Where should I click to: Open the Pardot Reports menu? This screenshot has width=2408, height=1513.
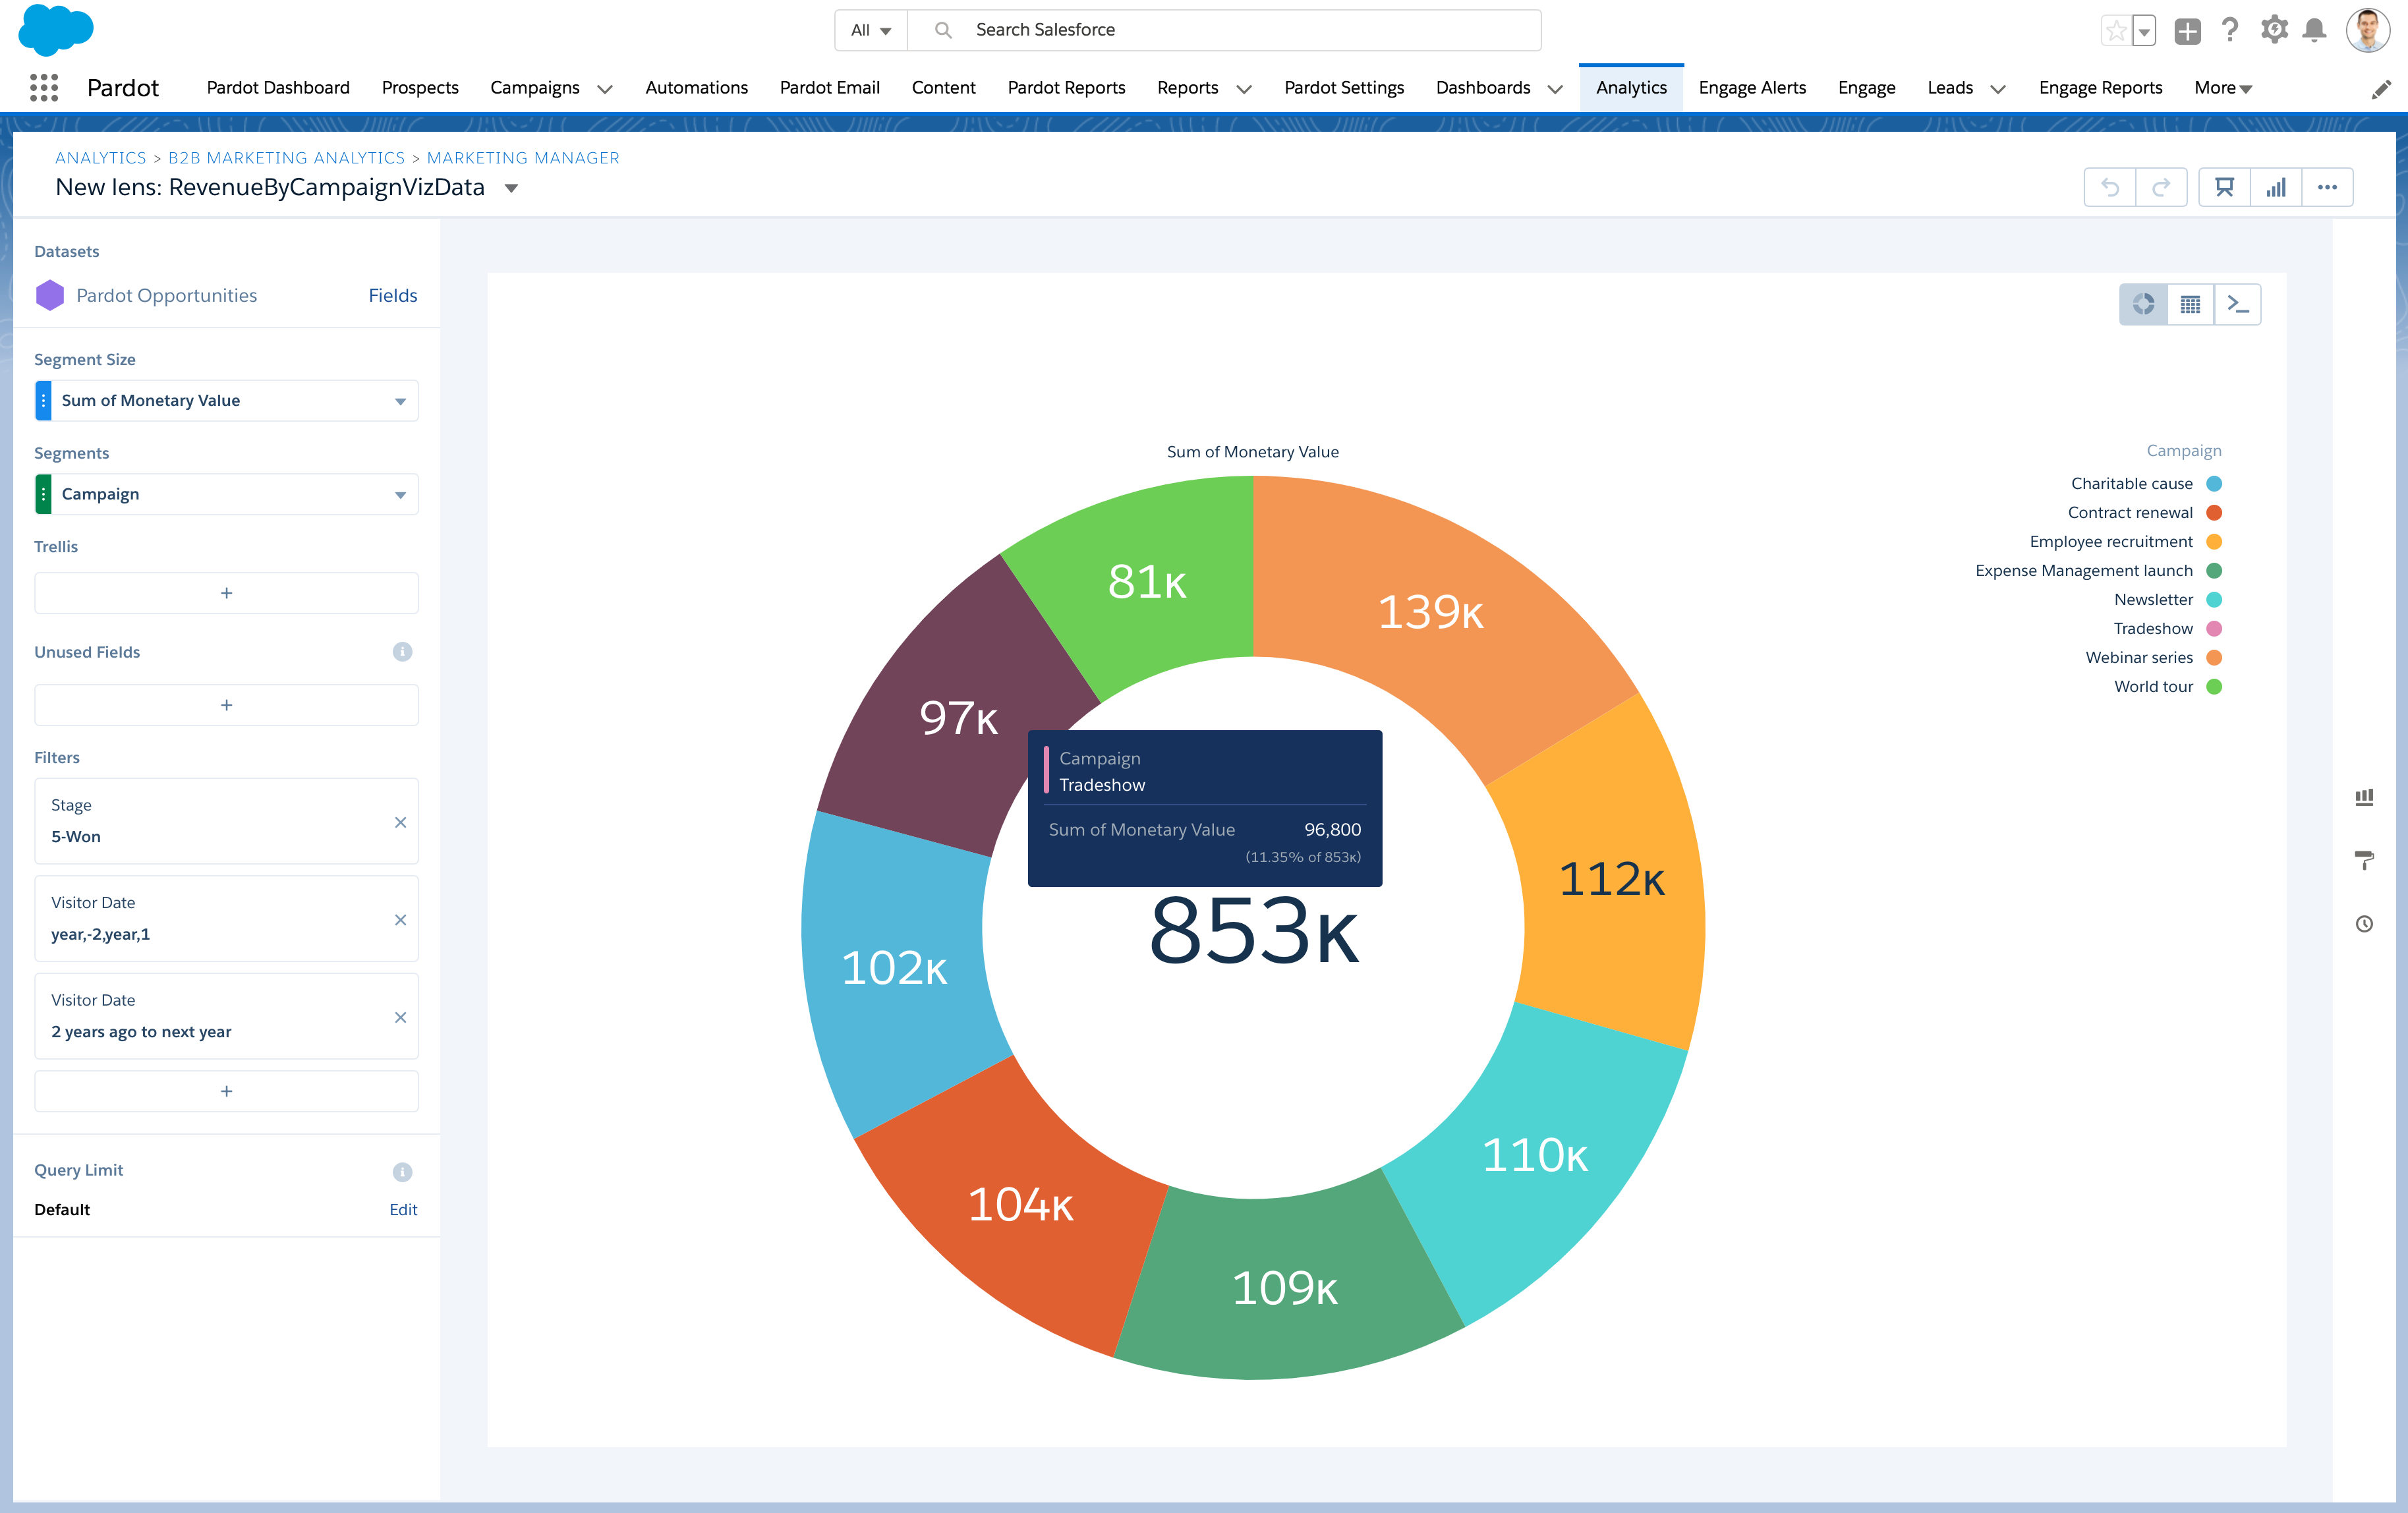pyautogui.click(x=1066, y=87)
